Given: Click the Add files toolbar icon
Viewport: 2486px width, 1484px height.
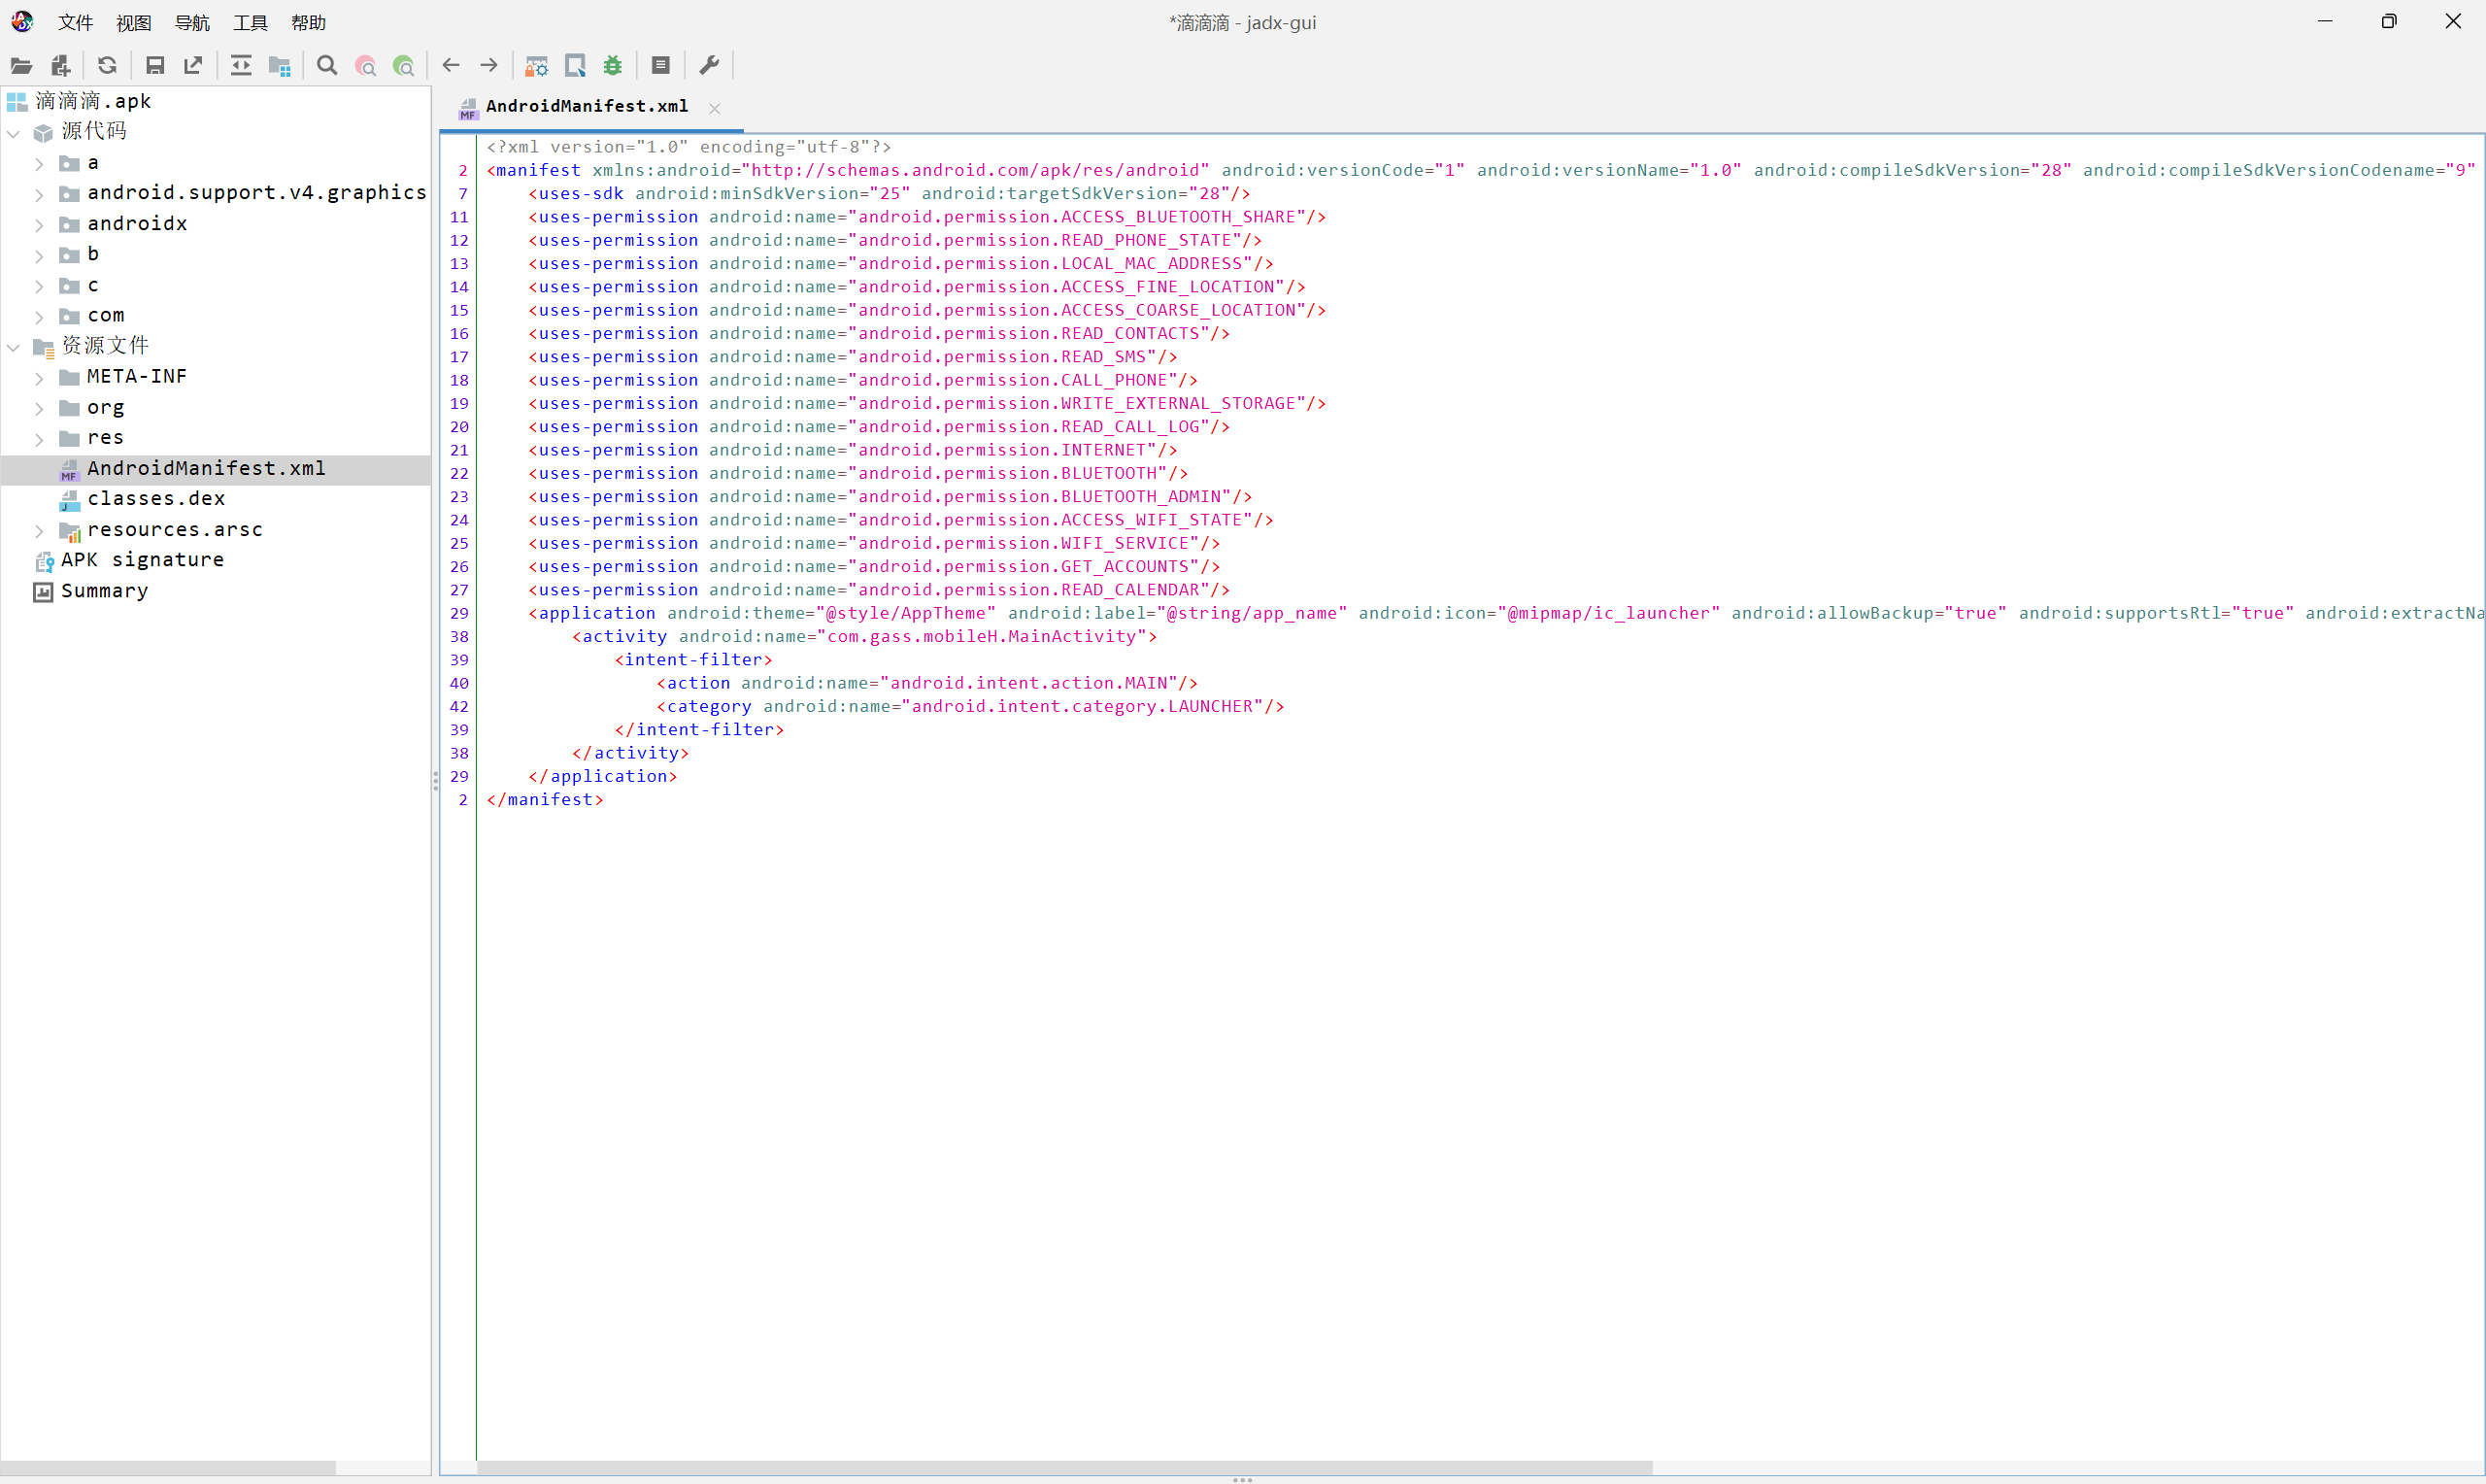Looking at the screenshot, I should [60, 66].
